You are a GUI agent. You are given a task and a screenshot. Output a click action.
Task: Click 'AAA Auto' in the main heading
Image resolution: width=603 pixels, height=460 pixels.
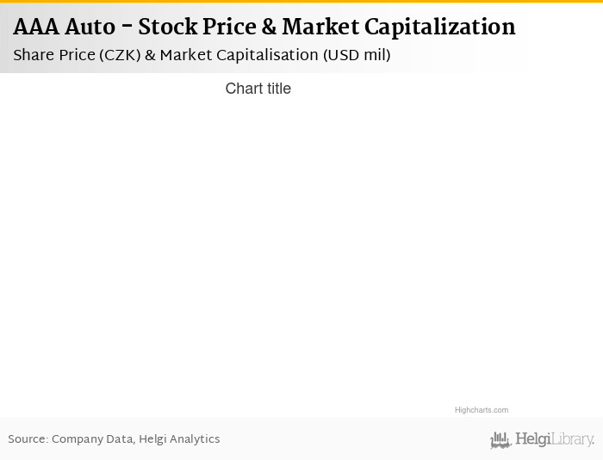(x=64, y=28)
